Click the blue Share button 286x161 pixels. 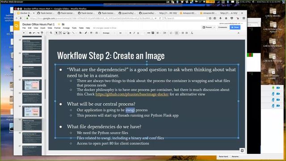click(x=235, y=27)
